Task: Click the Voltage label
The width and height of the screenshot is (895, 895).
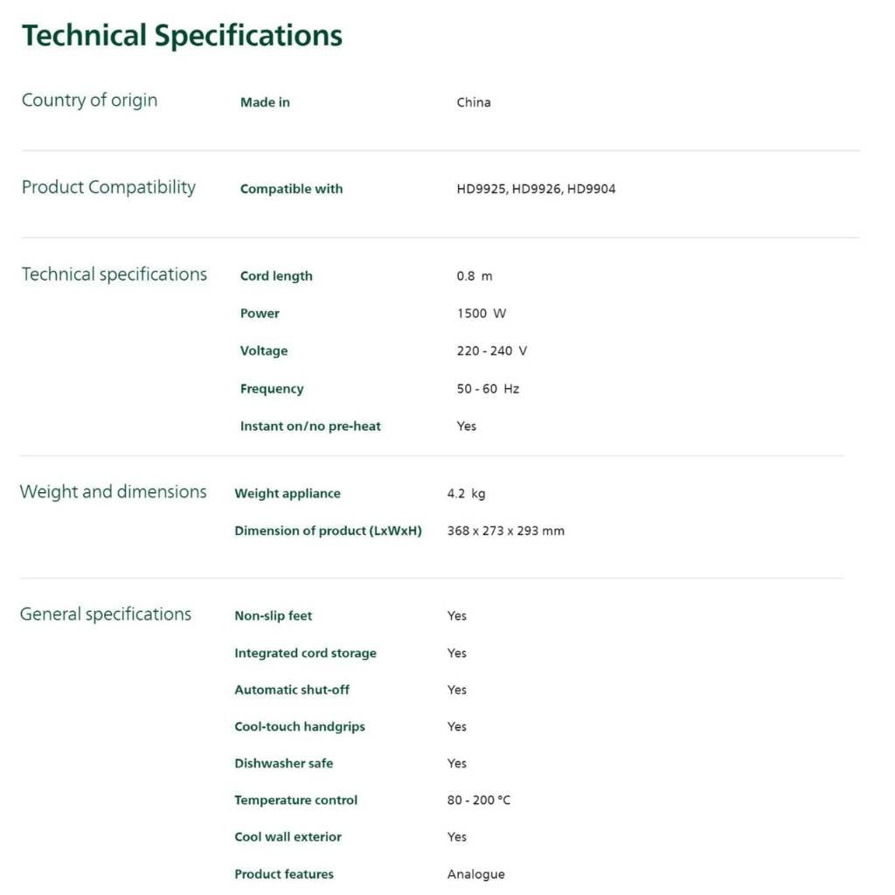Action: (264, 350)
